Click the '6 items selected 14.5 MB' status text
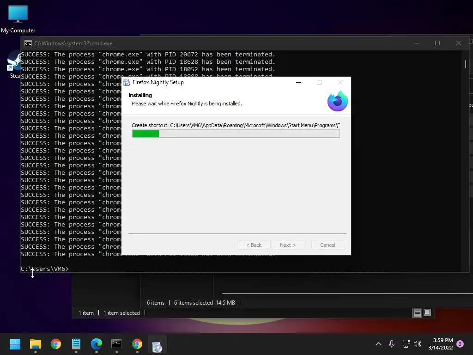This screenshot has height=355, width=473. click(205, 302)
